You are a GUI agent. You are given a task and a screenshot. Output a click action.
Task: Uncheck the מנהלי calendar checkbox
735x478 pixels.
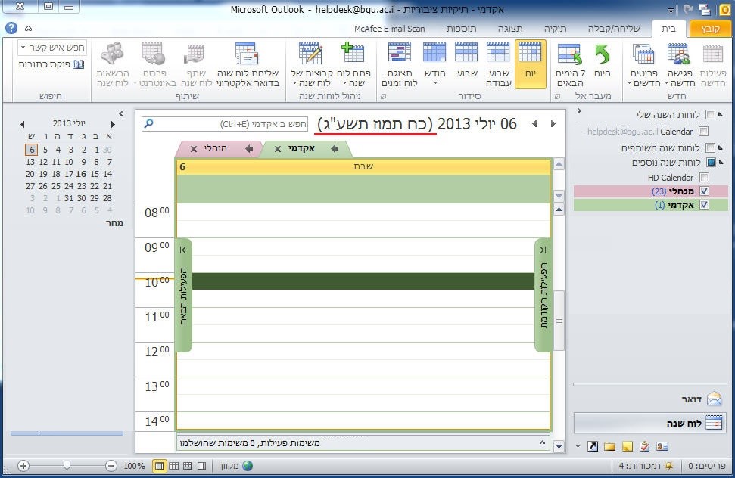click(704, 191)
